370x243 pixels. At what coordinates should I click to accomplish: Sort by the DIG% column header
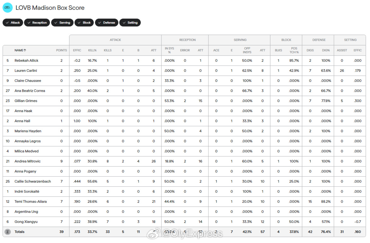click(326, 50)
